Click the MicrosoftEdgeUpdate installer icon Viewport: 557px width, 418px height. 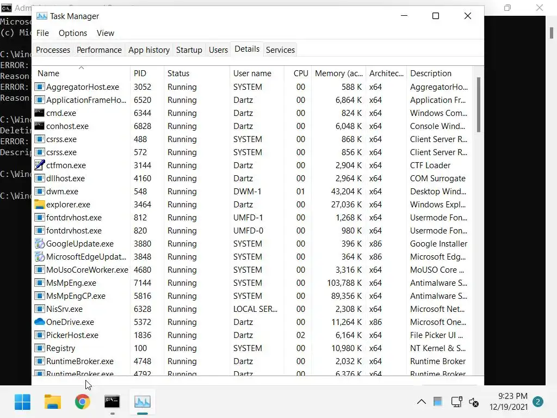coord(39,257)
